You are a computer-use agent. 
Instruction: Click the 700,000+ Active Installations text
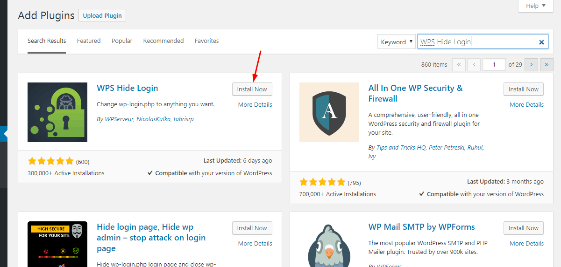pos(338,194)
